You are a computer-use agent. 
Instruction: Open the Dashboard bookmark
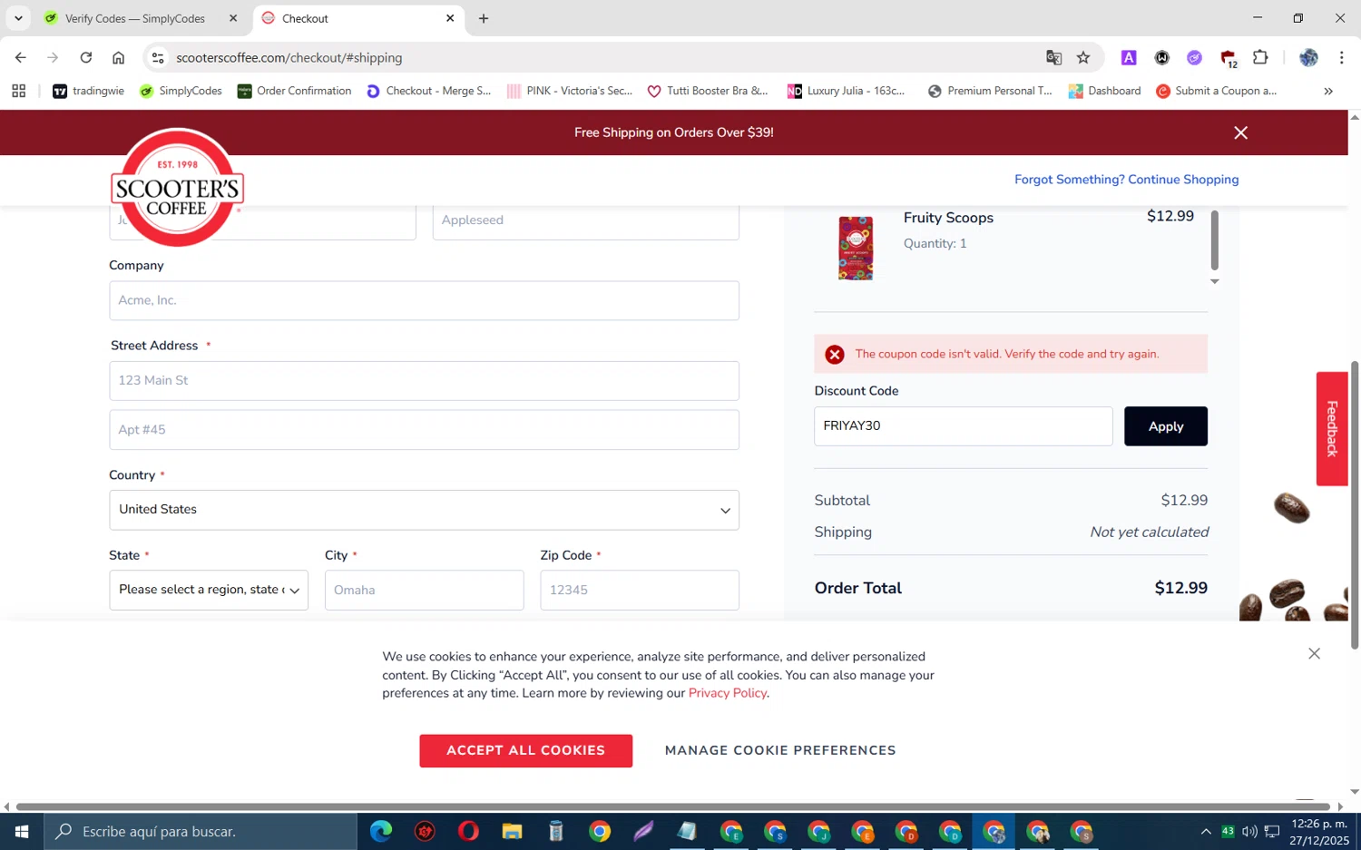coord(1104,91)
